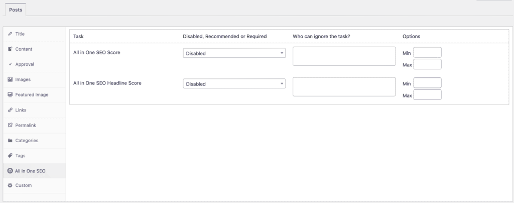The width and height of the screenshot is (514, 203).
Task: Open the Tags section
Action: coord(35,156)
